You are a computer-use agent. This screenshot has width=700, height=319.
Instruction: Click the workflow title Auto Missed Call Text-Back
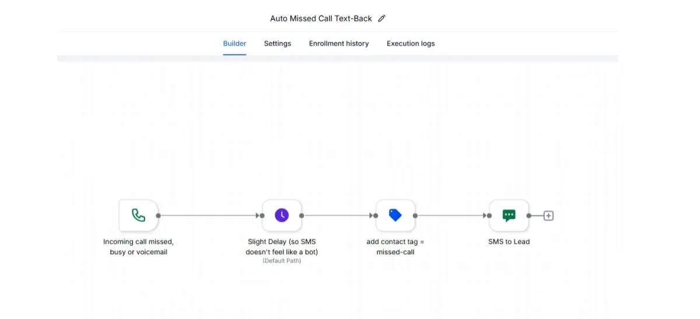coord(321,19)
